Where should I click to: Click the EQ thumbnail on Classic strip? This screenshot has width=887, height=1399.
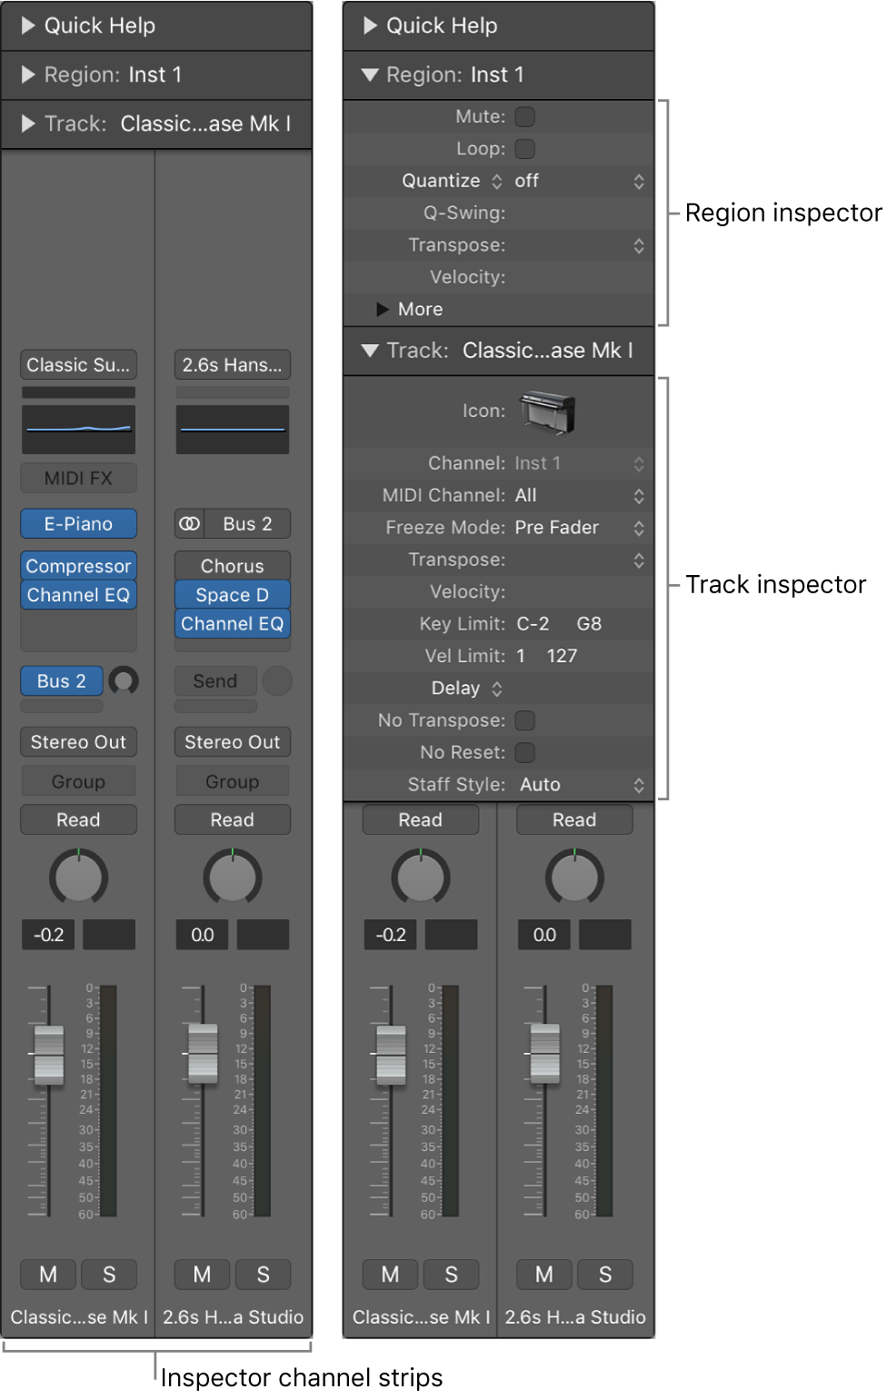(78, 429)
